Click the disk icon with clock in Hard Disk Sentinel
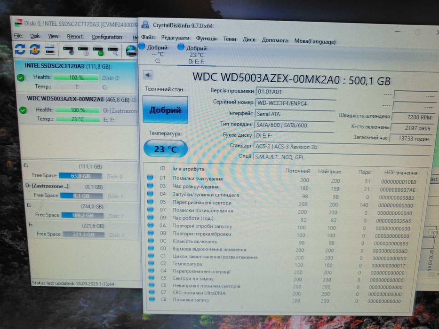The image size is (439, 329). tap(83, 51)
